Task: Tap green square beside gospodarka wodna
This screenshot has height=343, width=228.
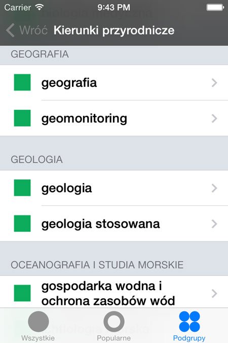Action: pos(22,293)
